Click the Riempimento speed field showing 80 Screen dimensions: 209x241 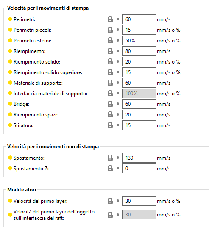[x=139, y=51]
